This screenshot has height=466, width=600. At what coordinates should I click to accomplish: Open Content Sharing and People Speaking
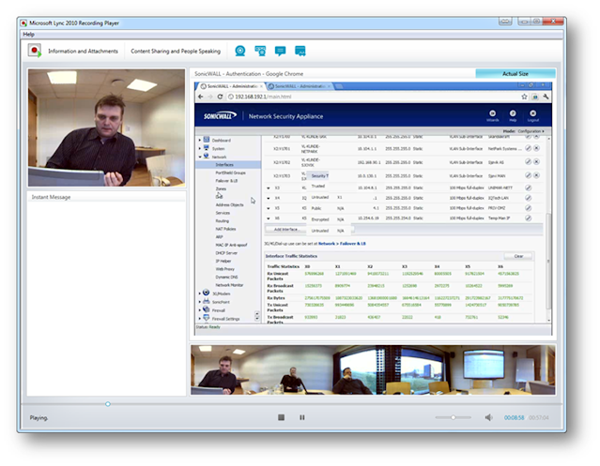176,51
